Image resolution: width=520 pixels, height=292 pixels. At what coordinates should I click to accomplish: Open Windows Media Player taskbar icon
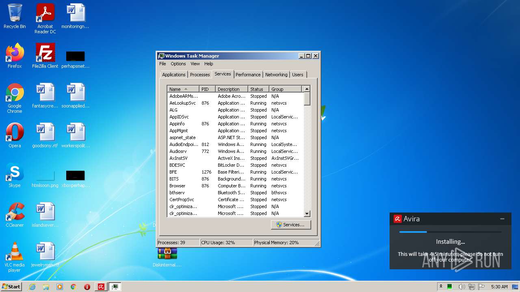click(60, 287)
